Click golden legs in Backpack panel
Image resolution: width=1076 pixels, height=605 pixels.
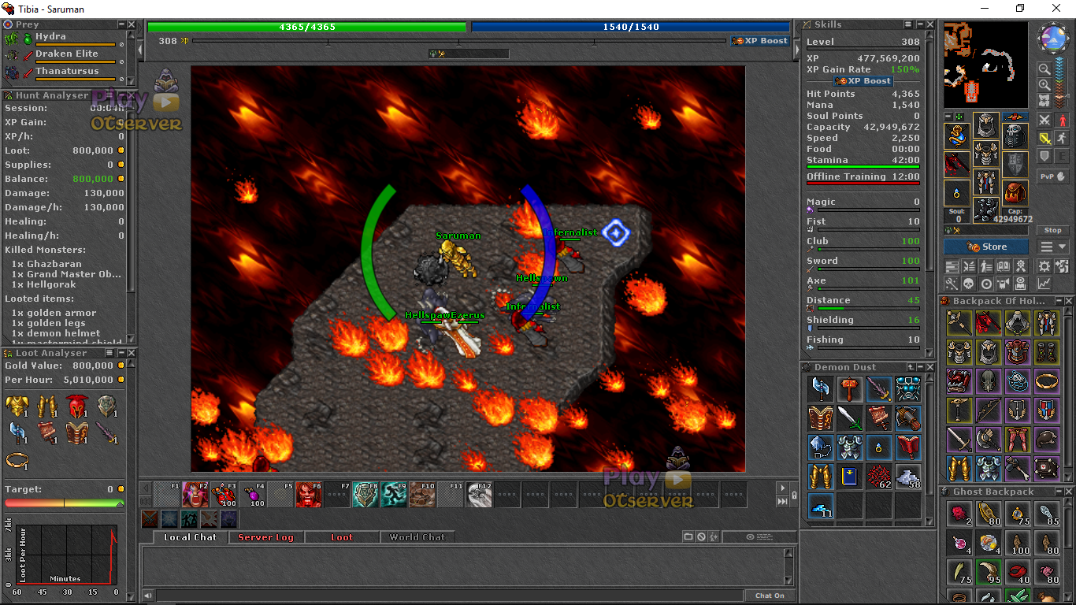click(959, 468)
